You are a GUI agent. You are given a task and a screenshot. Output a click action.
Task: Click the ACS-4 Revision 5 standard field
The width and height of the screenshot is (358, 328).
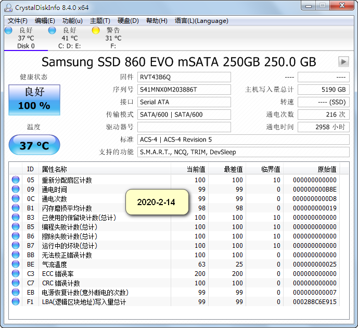244,140
